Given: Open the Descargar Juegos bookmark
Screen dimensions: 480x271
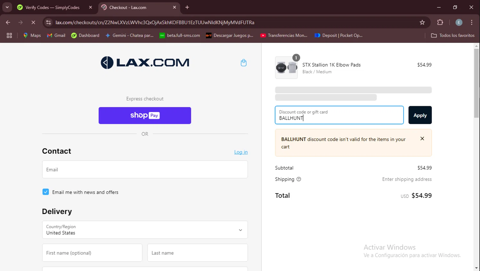Looking at the screenshot, I should pyautogui.click(x=230, y=36).
